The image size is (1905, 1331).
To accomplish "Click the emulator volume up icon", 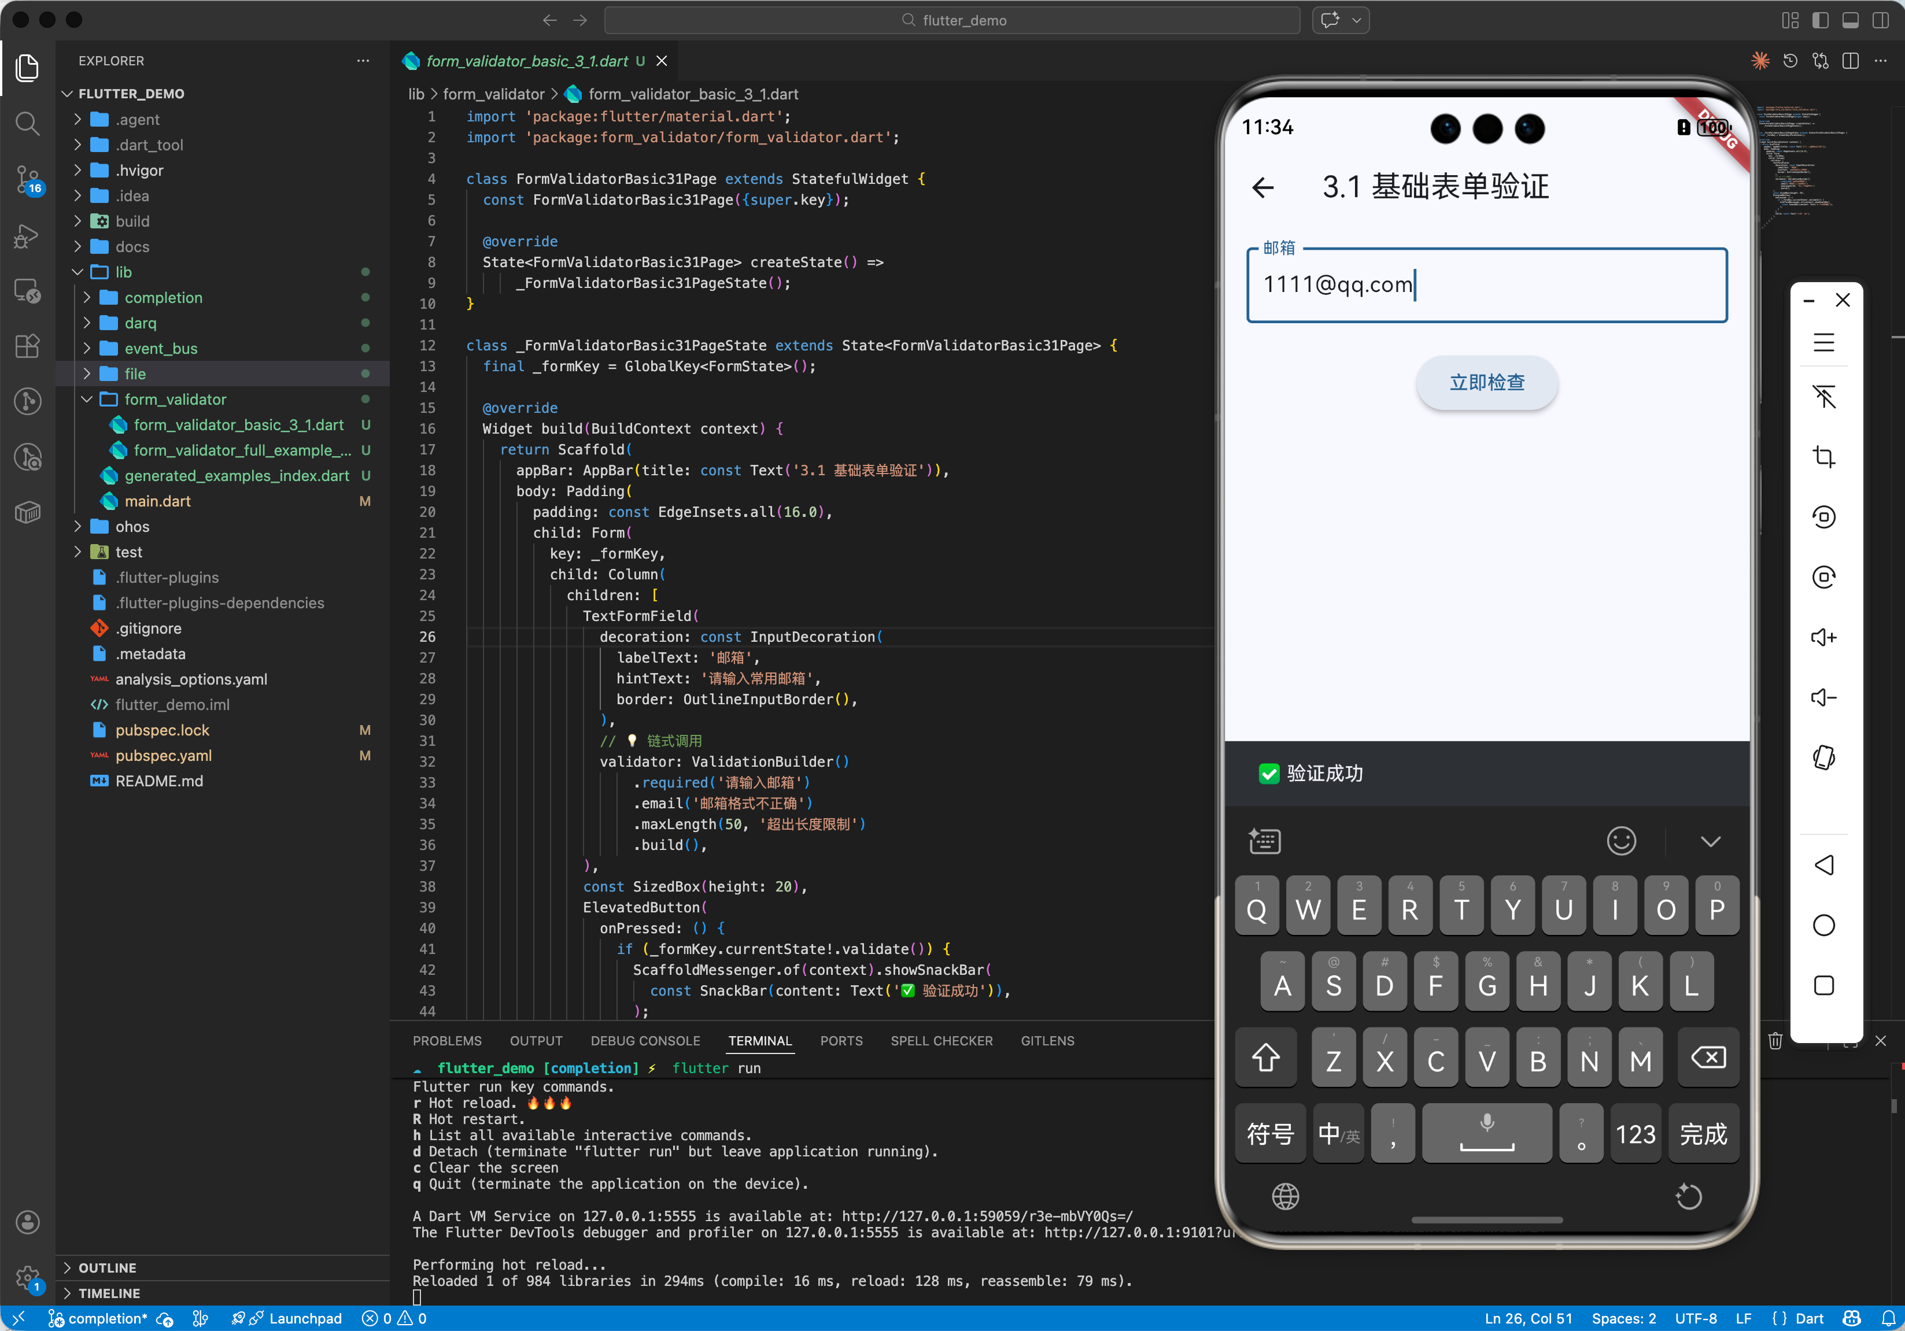I will coord(1823,637).
